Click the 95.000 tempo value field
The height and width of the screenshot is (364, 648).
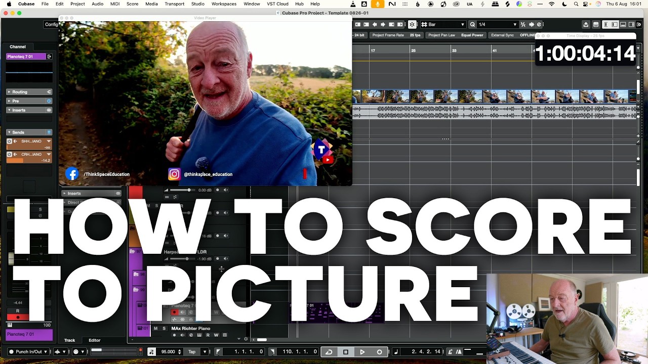click(x=168, y=352)
